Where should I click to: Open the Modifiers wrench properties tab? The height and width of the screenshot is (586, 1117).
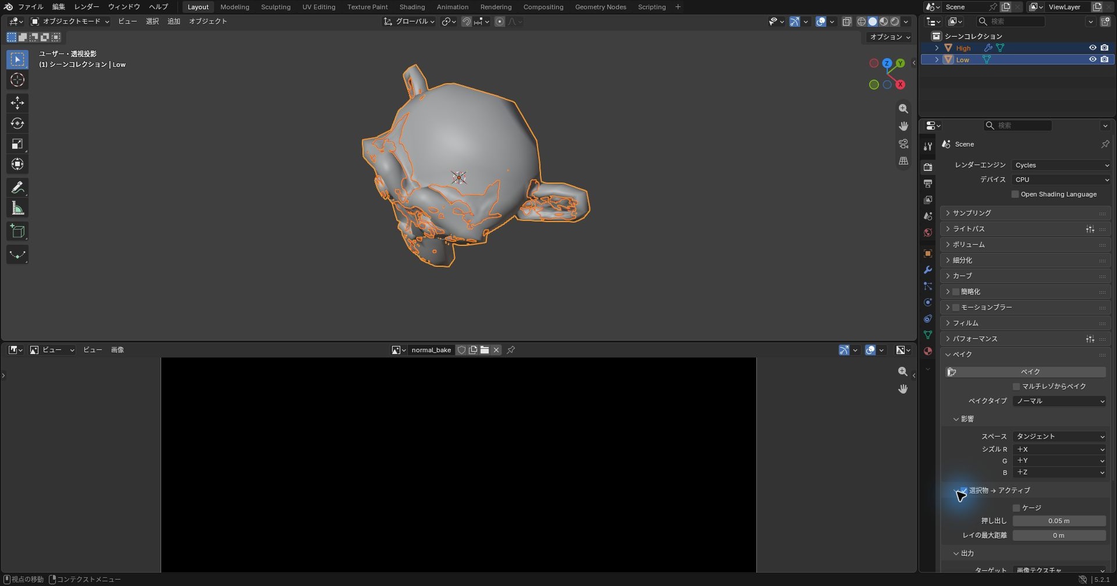tap(928, 270)
